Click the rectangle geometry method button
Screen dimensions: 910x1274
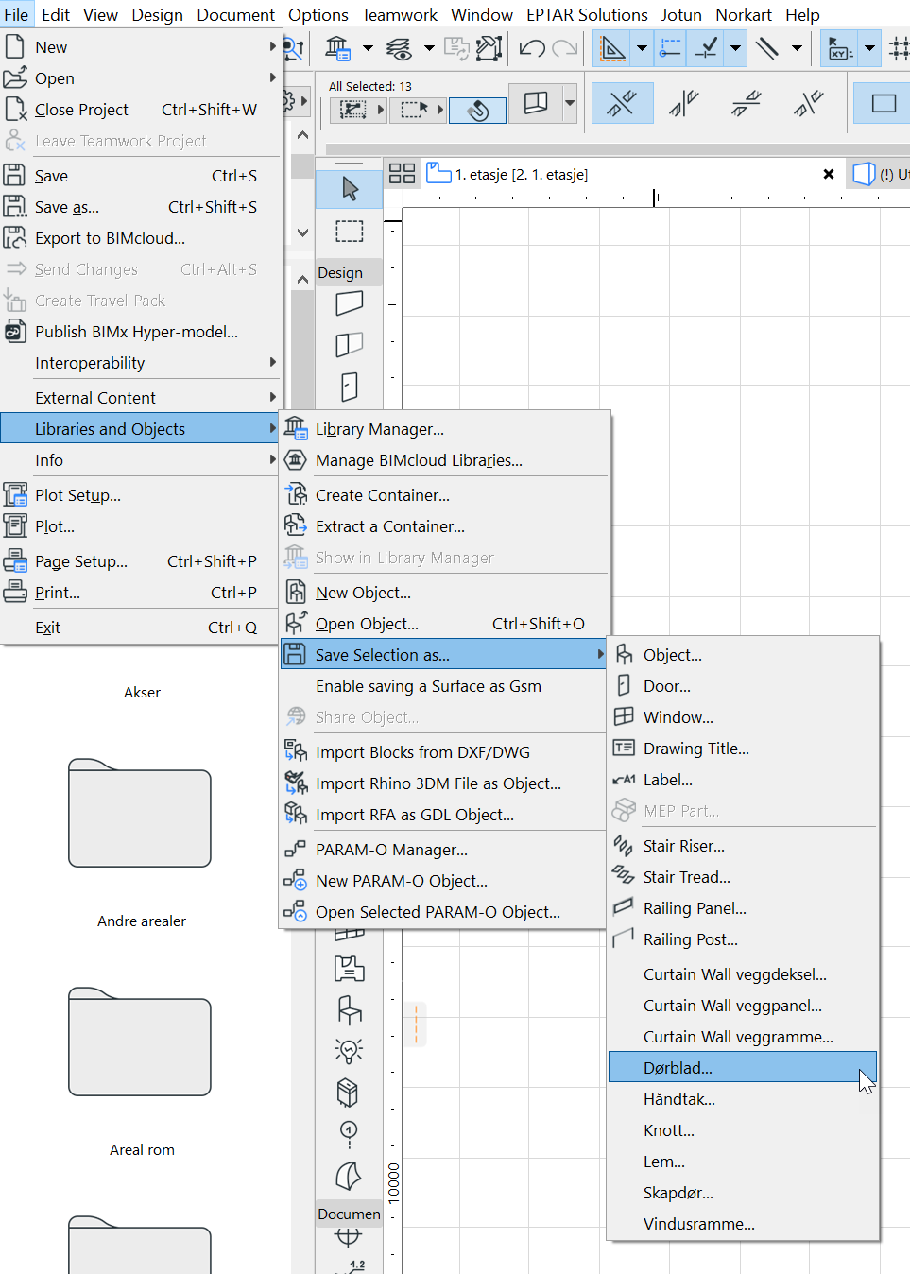tap(884, 103)
